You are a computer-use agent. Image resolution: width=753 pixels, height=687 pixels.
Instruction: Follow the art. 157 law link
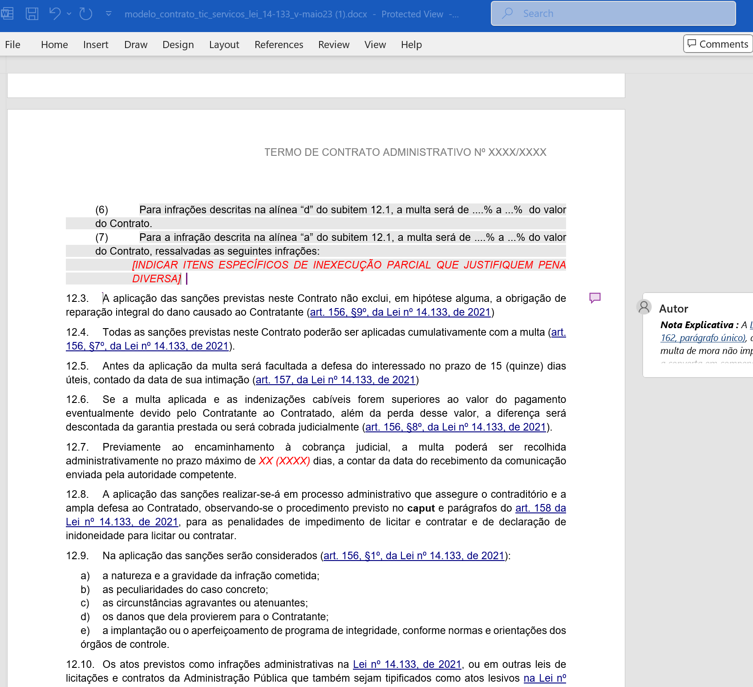coord(336,380)
